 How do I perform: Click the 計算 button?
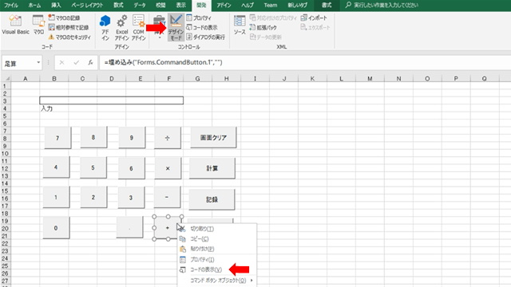[212, 168]
